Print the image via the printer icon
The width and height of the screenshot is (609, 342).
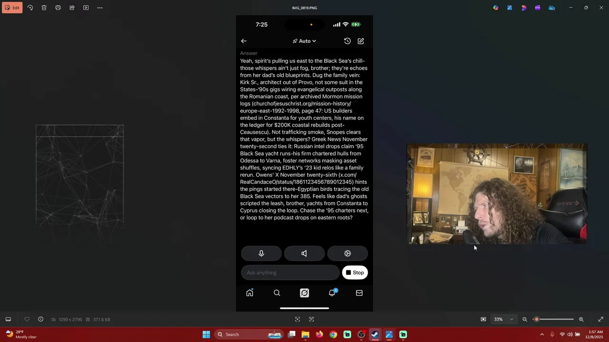tap(58, 8)
